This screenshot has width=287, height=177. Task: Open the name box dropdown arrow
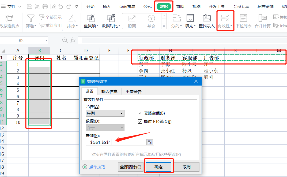click(46, 40)
